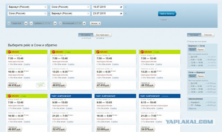
Task: Click plane icon in first-row Сочи destination field
Action: (x=88, y=7)
